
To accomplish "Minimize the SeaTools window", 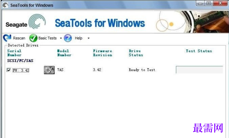I will [x=200, y=3].
